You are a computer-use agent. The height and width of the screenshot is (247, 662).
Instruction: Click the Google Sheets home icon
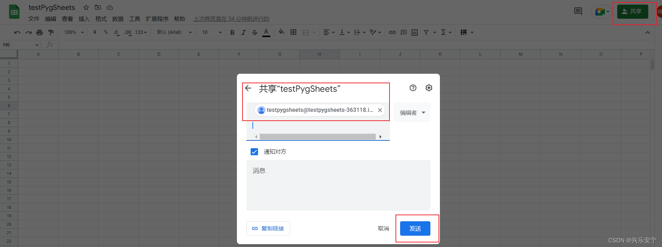[14, 12]
